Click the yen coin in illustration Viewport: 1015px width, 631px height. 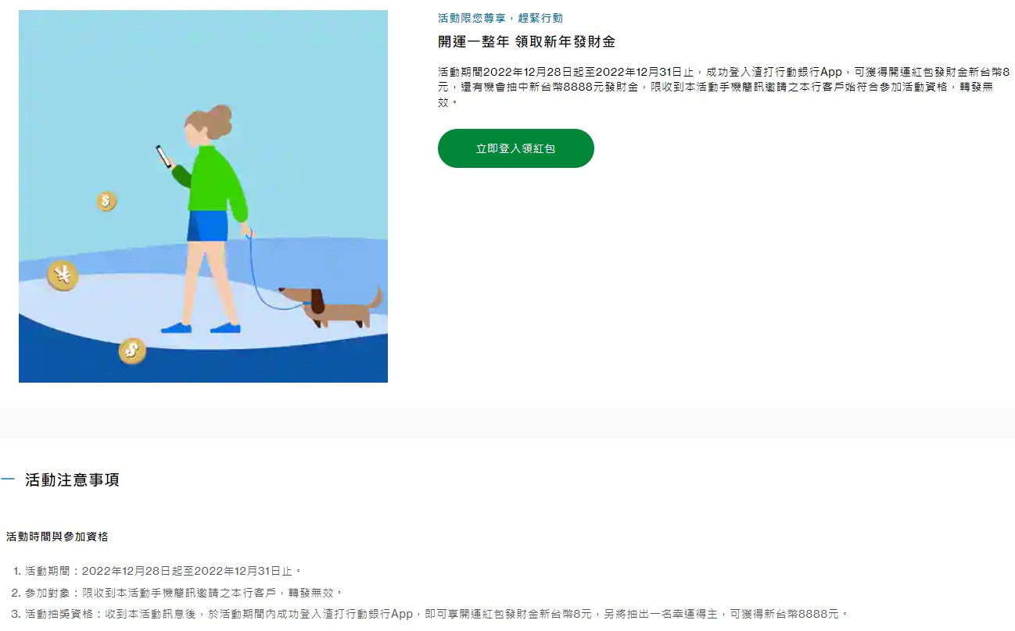[63, 276]
